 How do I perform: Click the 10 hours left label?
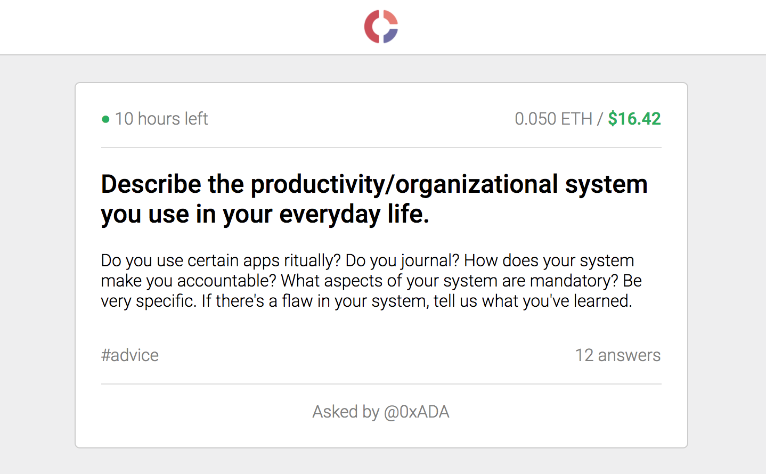pyautogui.click(x=161, y=119)
